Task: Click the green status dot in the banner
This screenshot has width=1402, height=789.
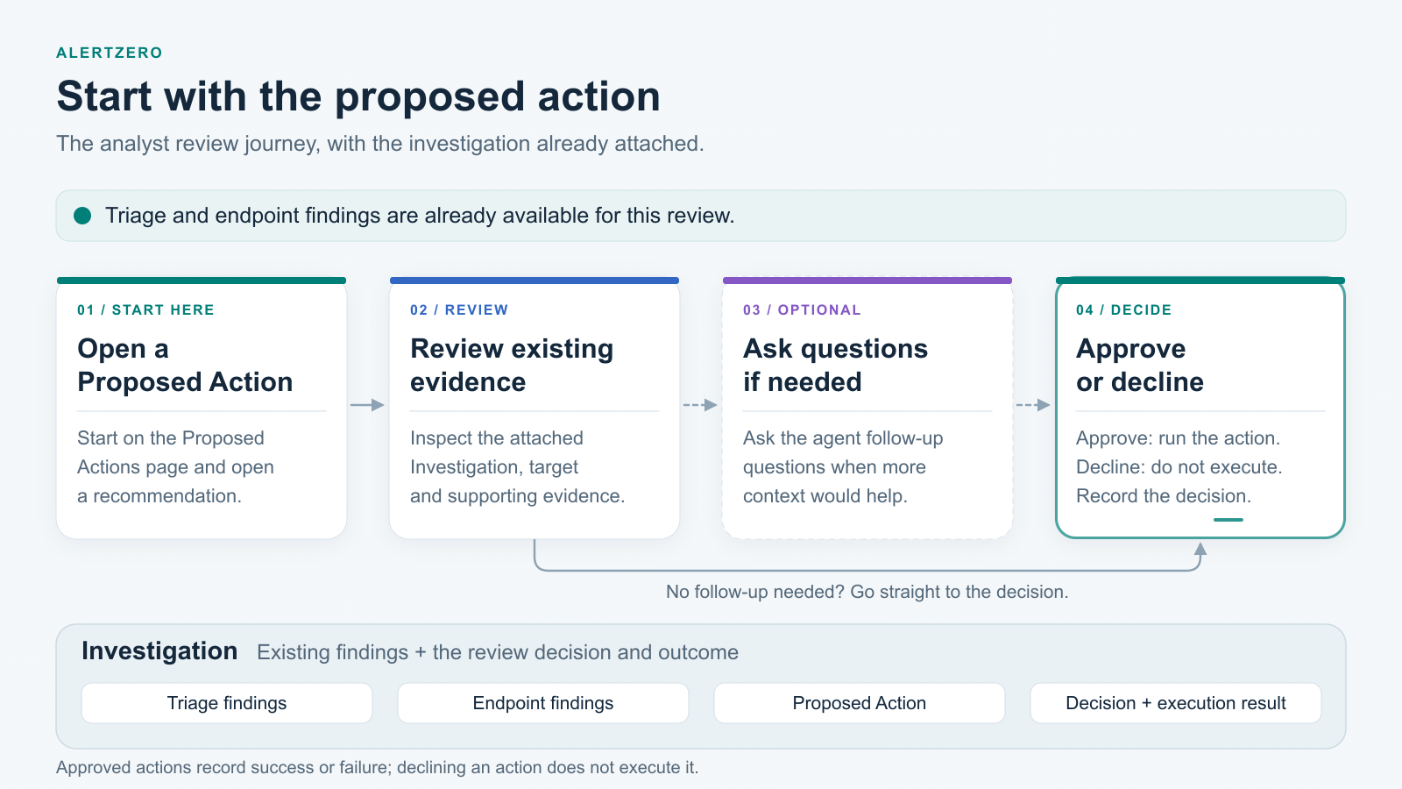Action: click(82, 216)
